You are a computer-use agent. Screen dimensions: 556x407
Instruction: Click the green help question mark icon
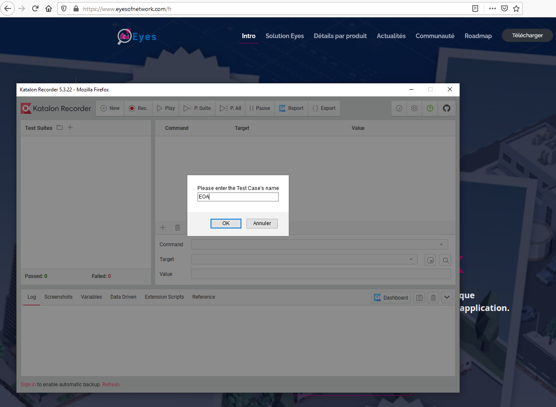[x=430, y=108]
